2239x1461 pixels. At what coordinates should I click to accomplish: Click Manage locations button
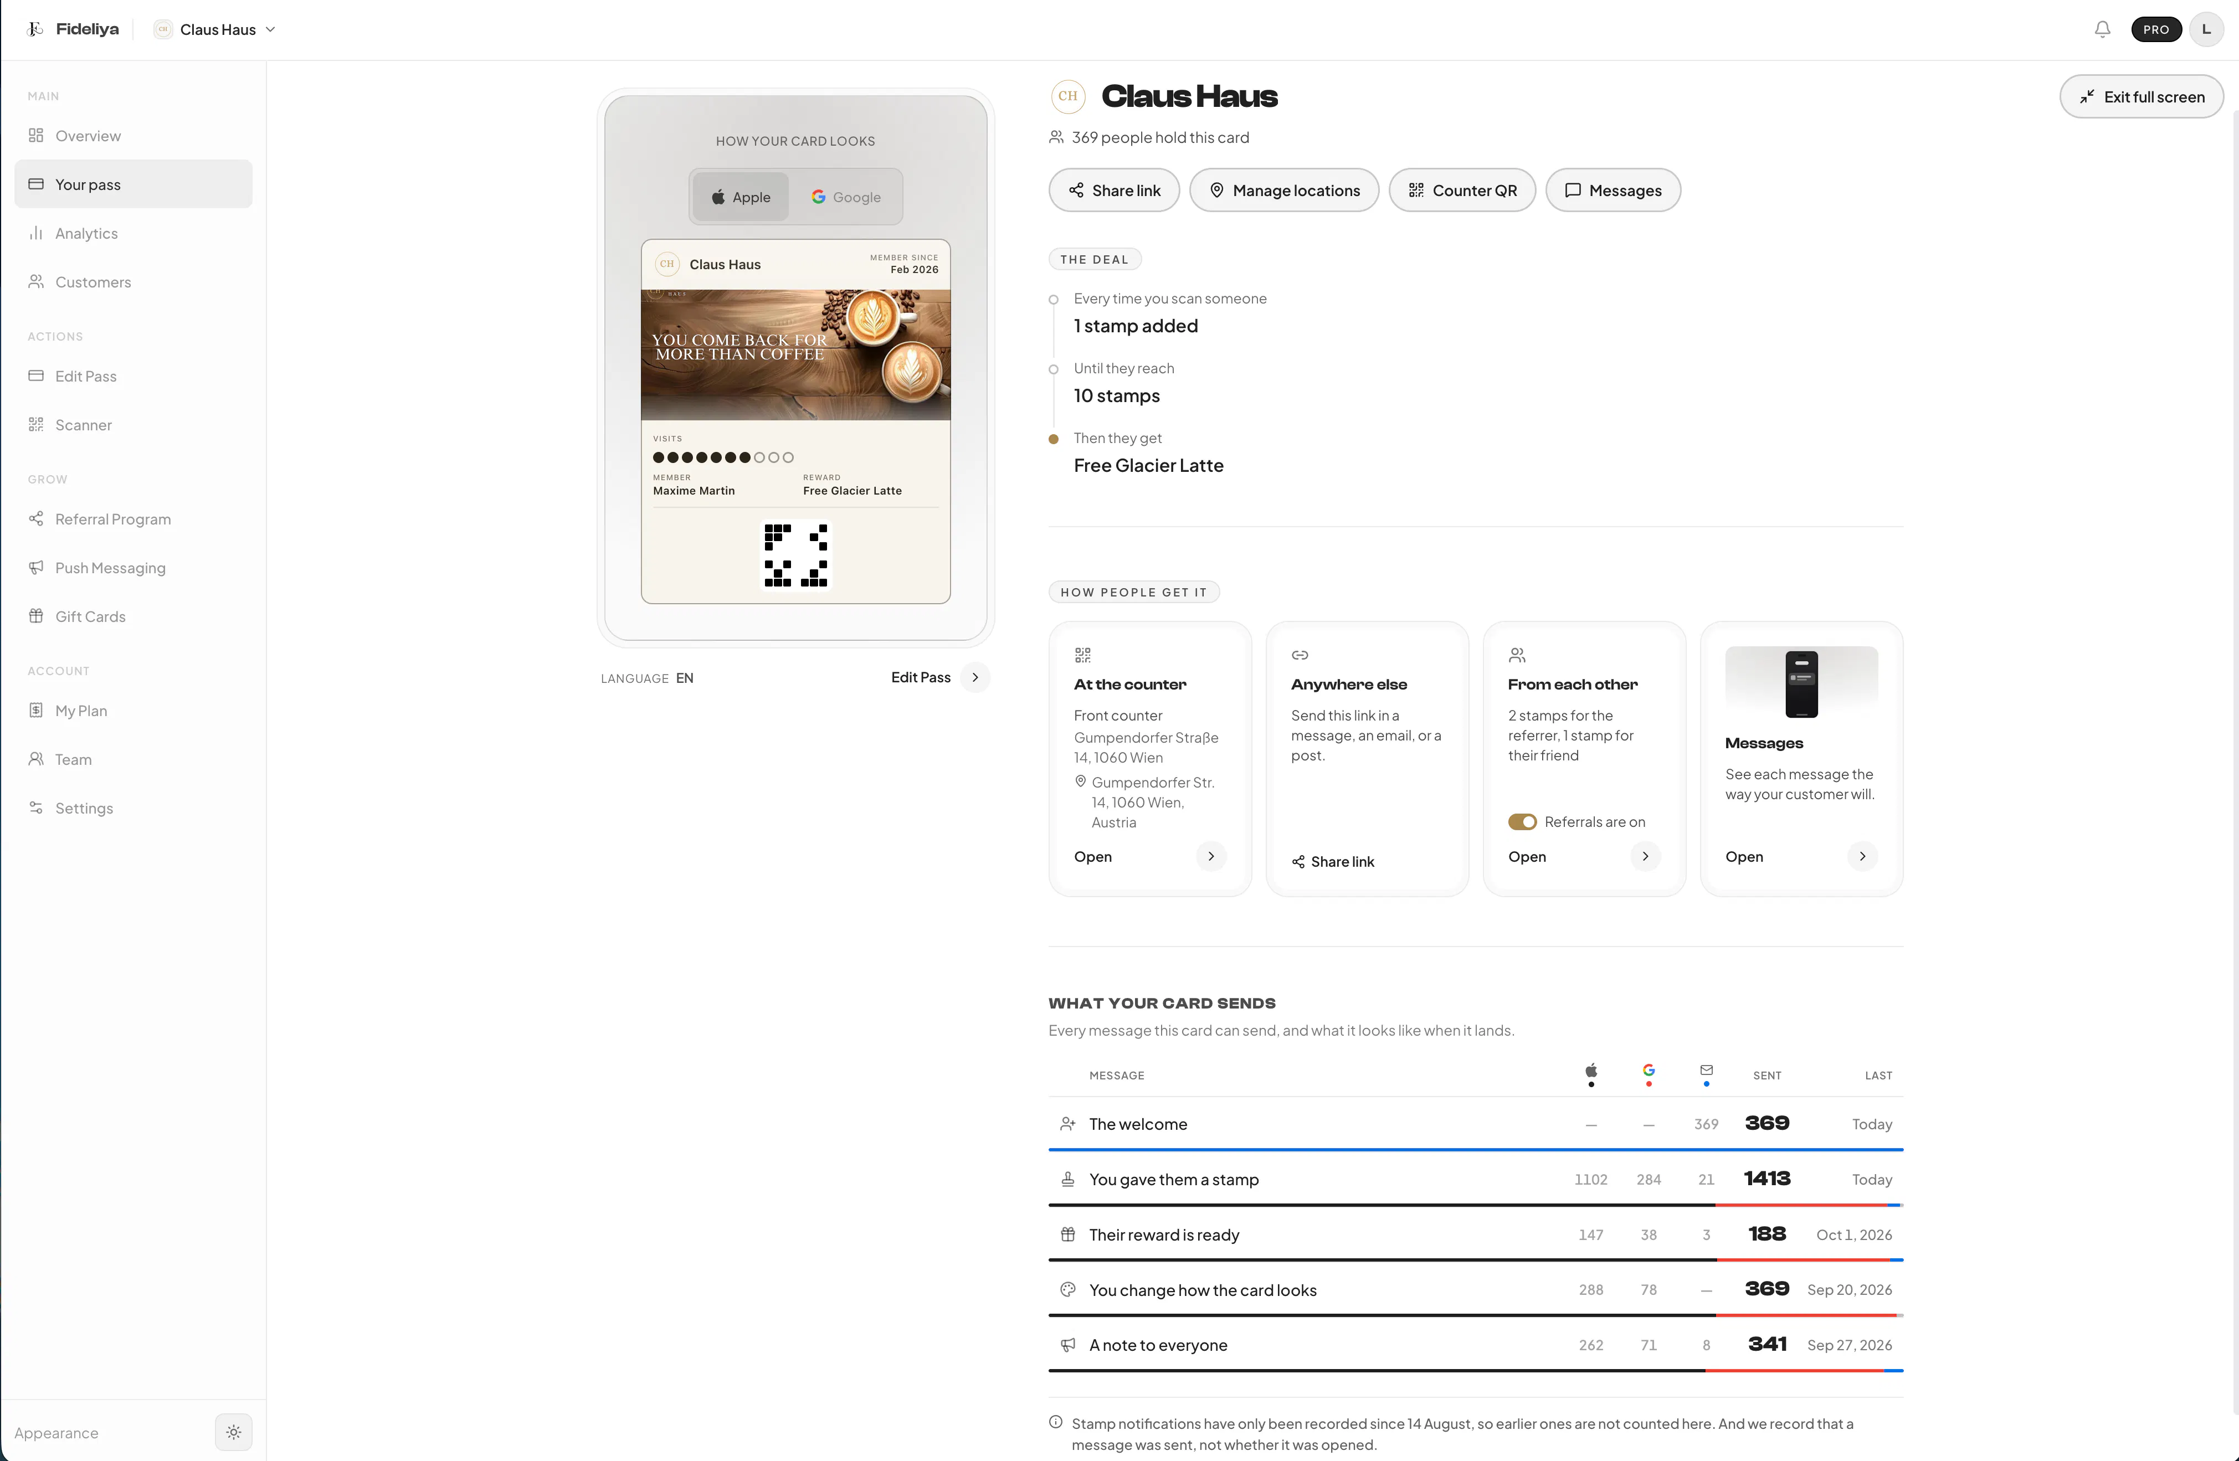click(x=1284, y=190)
